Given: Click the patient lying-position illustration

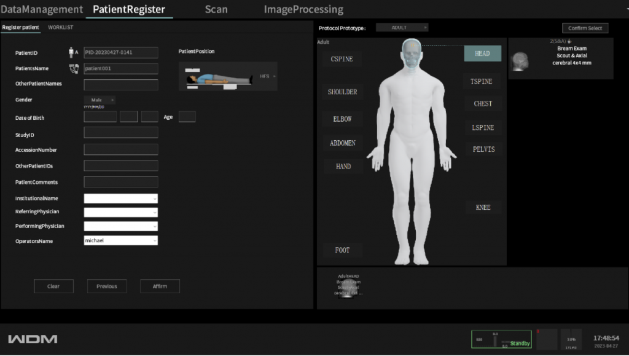Looking at the screenshot, I should click(x=219, y=78).
